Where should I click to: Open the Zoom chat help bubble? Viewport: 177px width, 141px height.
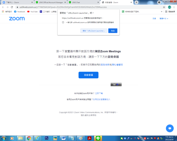(x=170, y=128)
